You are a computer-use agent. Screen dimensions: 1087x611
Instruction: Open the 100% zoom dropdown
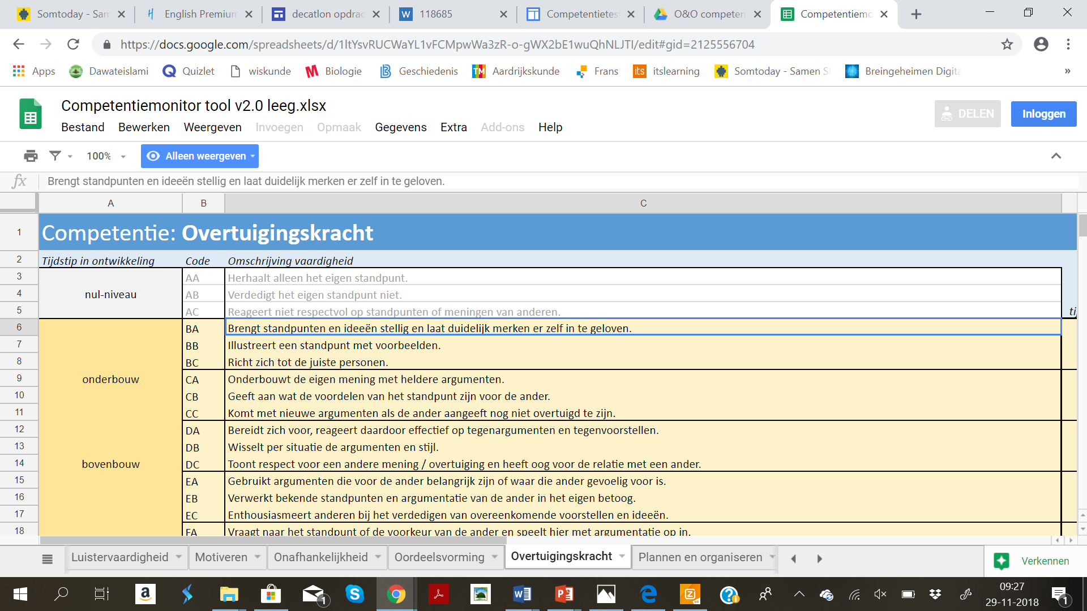(x=106, y=156)
